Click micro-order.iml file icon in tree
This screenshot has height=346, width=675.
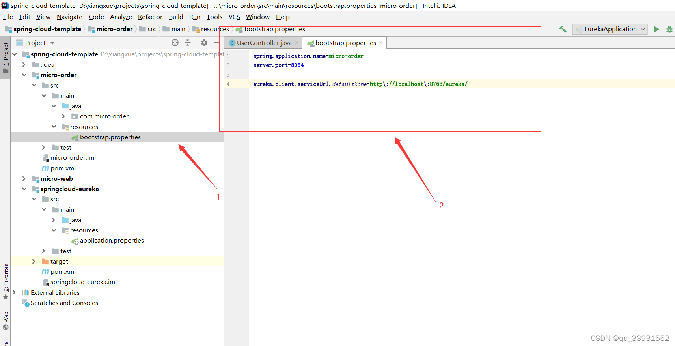click(46, 158)
